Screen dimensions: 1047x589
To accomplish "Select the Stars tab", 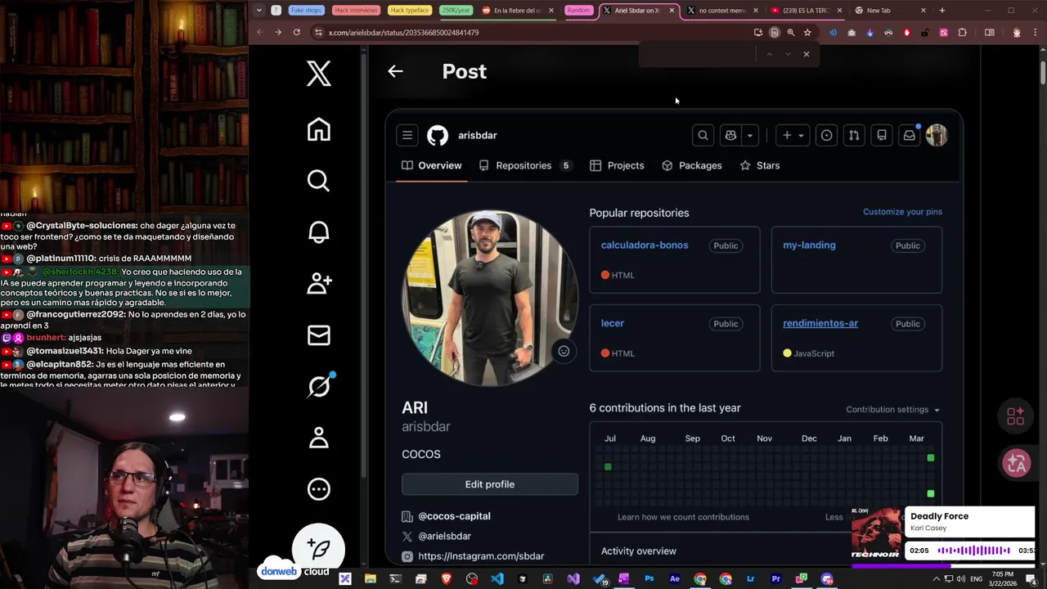I will click(x=759, y=165).
